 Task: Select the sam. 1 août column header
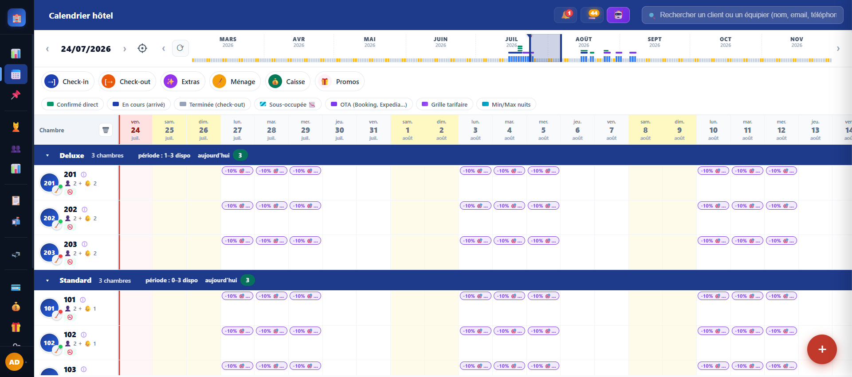(407, 130)
